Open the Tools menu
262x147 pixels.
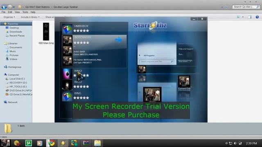click(x=25, y=12)
